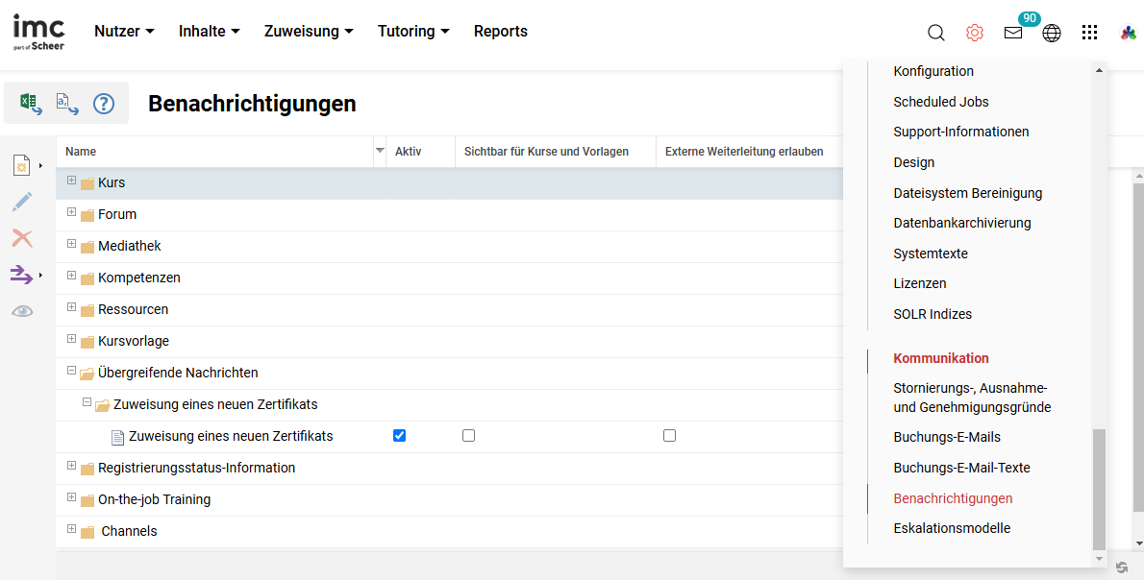
Task: Check Externe Weiterleitung erlauben for the notification
Action: [669, 435]
